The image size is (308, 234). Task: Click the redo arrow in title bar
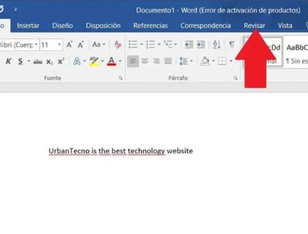pos(2,9)
